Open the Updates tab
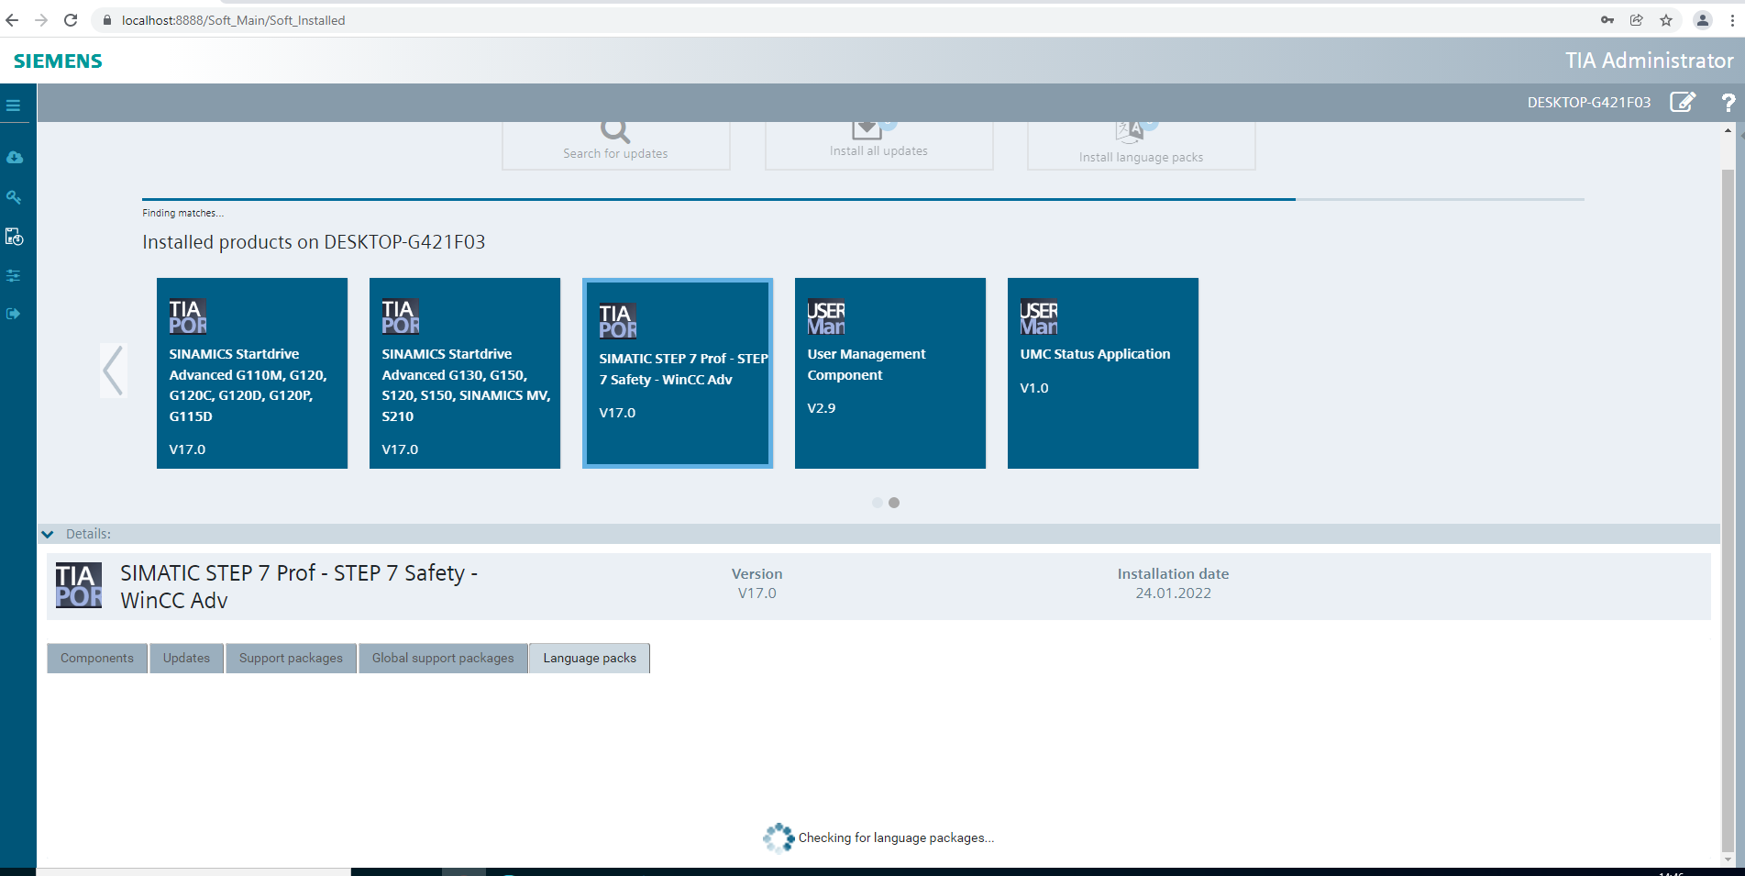This screenshot has width=1745, height=876. click(186, 658)
